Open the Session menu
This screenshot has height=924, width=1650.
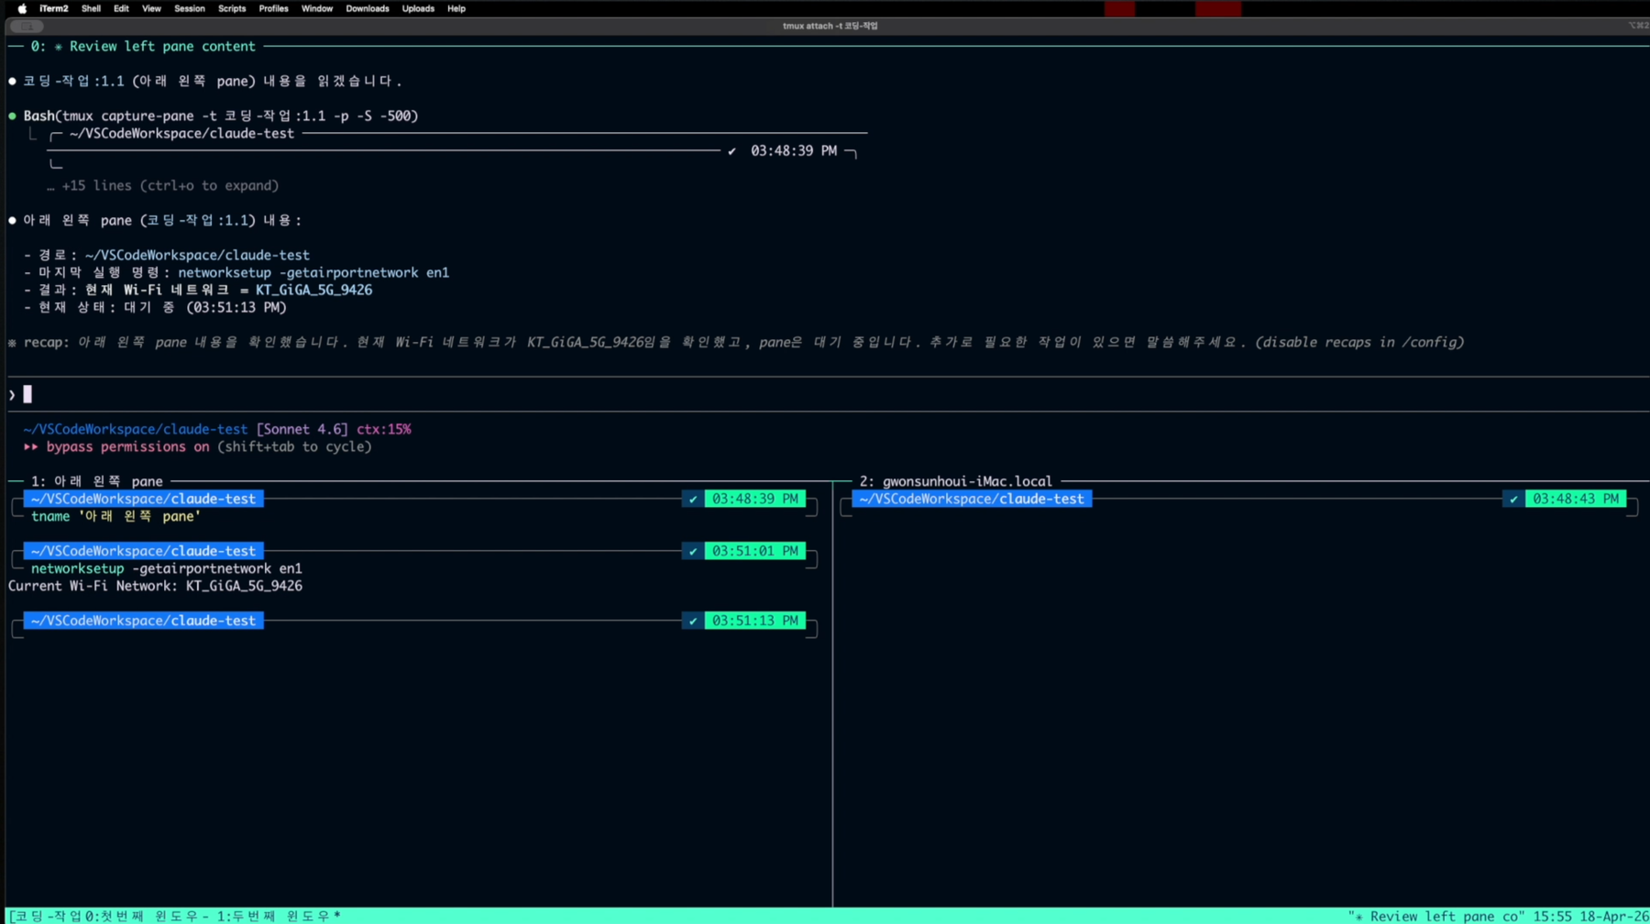[190, 8]
